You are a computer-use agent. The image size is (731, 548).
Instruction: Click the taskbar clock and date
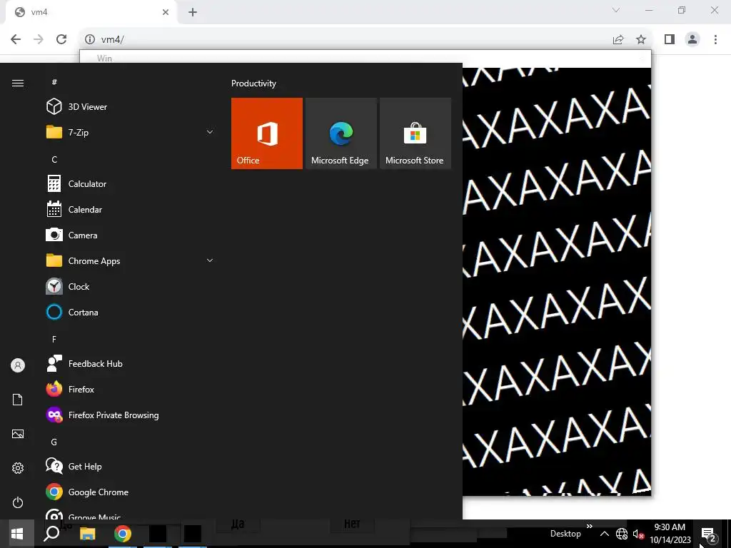[x=670, y=534]
